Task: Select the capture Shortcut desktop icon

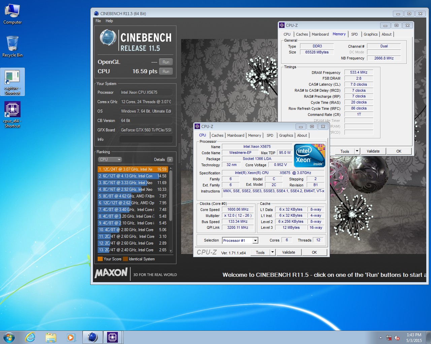Action: 12,82
